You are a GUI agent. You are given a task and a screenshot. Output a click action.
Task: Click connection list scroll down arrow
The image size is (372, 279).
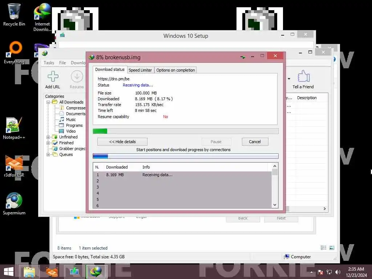click(275, 205)
